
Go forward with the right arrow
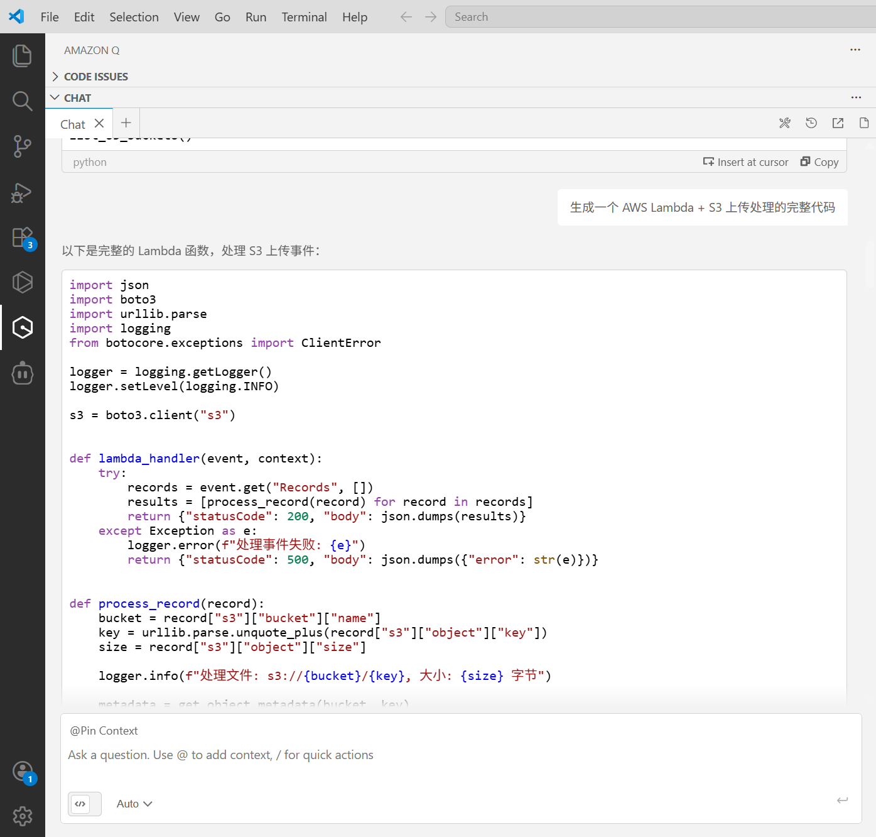click(431, 17)
